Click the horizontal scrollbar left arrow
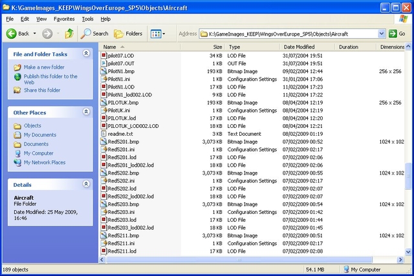414x276 pixels. coord(102,260)
